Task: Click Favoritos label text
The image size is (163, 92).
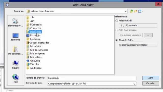Action: (x=35, y=39)
